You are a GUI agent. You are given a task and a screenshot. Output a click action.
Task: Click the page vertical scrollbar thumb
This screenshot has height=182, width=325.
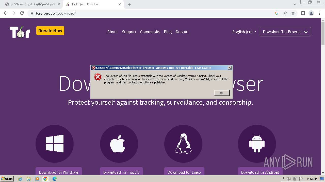click(x=323, y=34)
